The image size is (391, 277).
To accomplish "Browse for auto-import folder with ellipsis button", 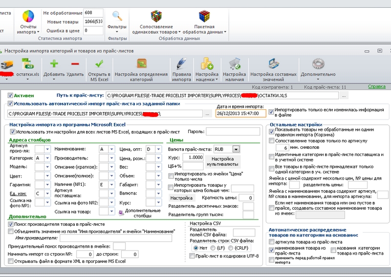I will click(x=207, y=114).
